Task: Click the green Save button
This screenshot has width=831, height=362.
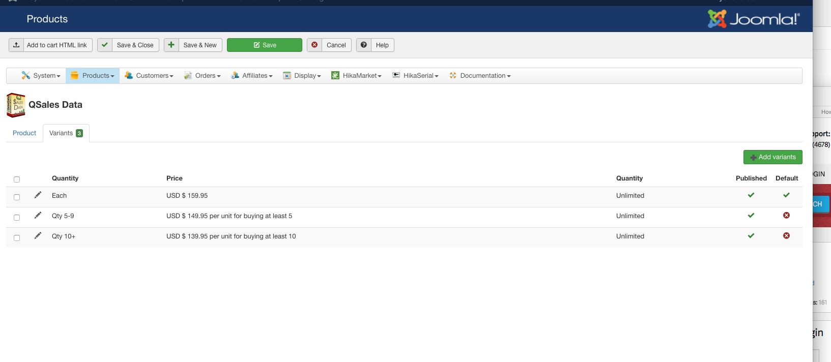Action: pos(265,45)
